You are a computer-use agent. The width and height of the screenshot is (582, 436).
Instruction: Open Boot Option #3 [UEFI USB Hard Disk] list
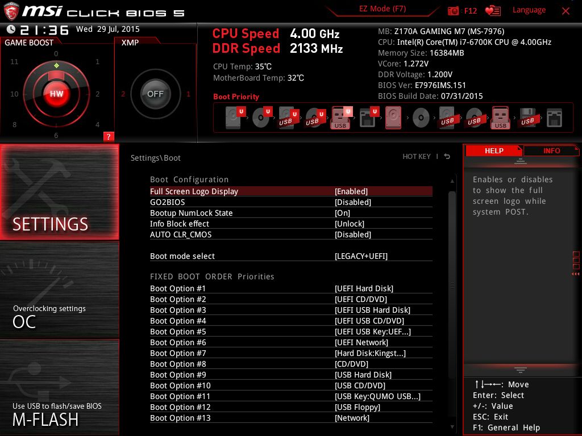(x=372, y=310)
